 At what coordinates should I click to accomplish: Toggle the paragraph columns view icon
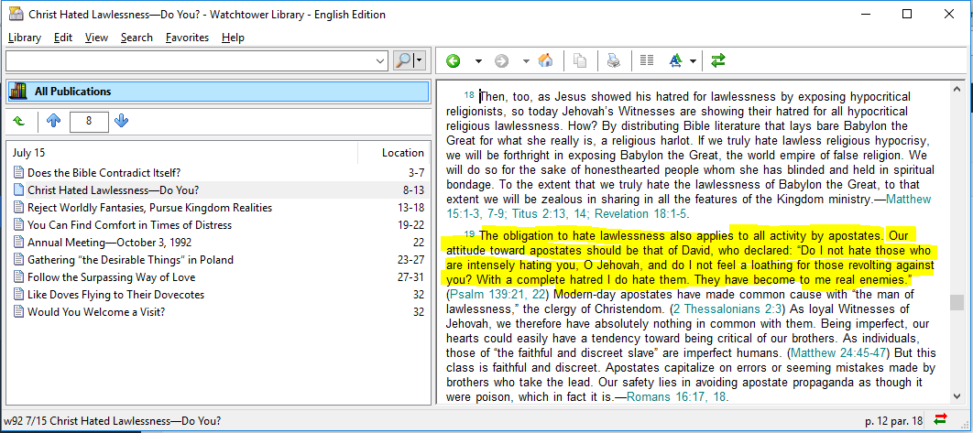[x=647, y=60]
